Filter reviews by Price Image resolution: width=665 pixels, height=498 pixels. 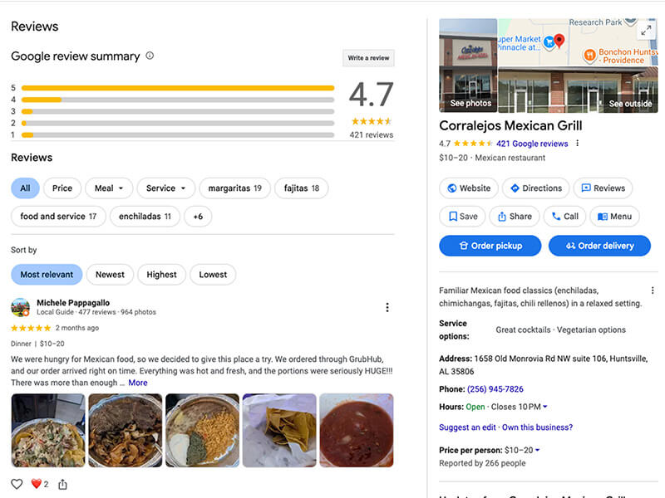(62, 188)
